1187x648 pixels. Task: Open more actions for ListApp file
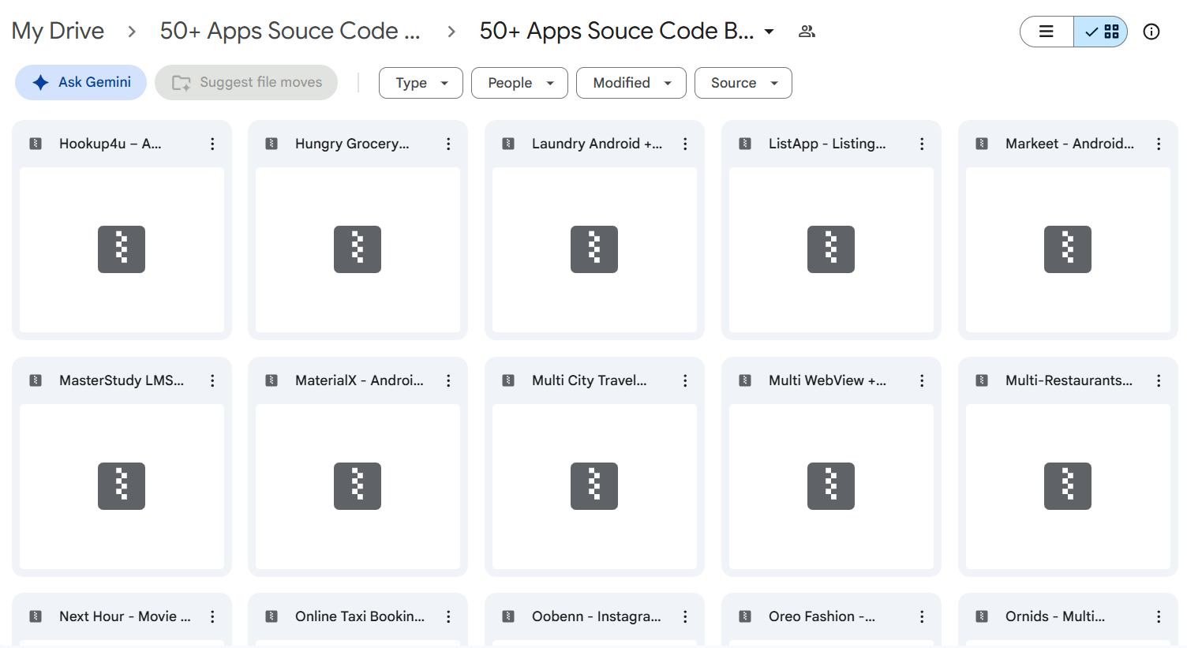[922, 144]
